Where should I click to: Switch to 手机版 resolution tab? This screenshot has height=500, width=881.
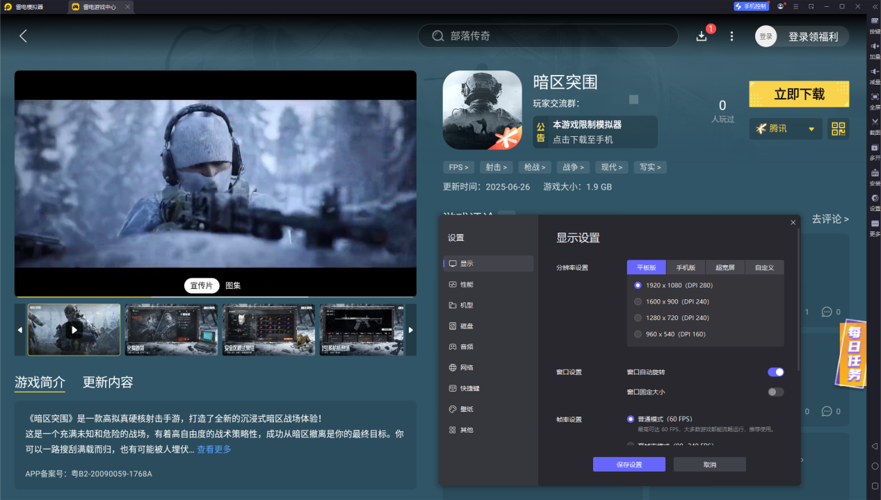click(686, 267)
